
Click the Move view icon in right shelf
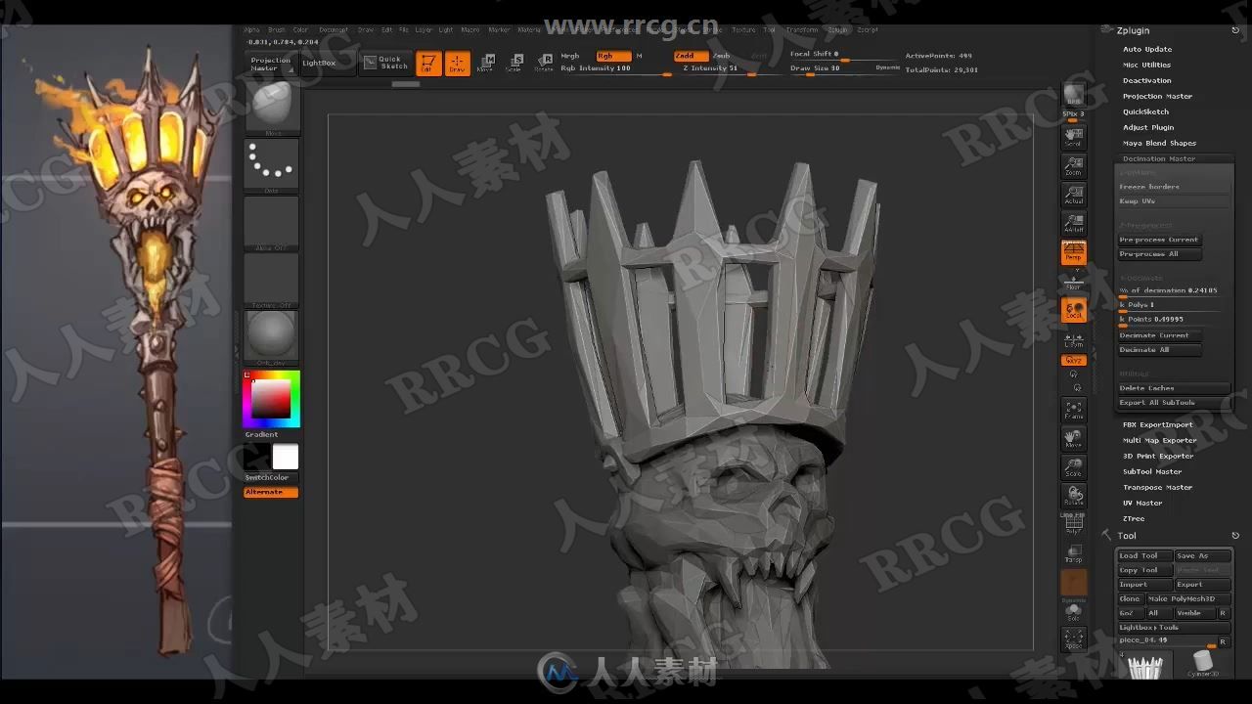click(1074, 438)
